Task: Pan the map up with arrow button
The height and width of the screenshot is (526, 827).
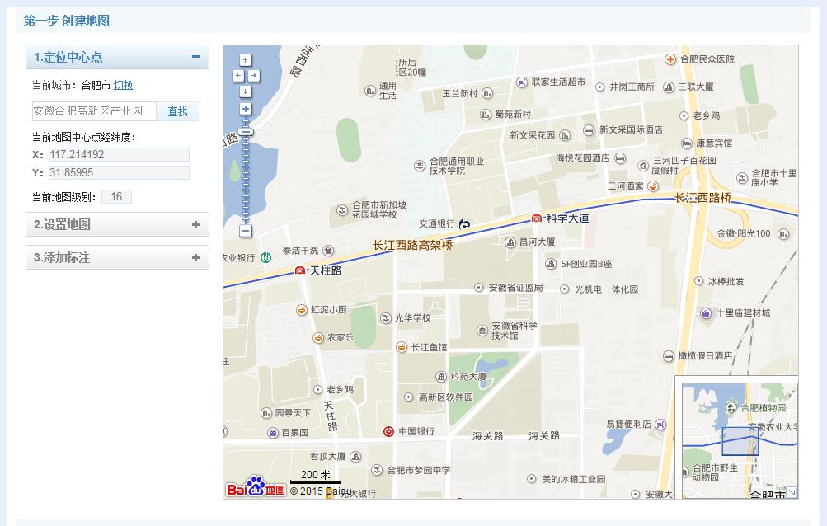Action: tap(246, 60)
